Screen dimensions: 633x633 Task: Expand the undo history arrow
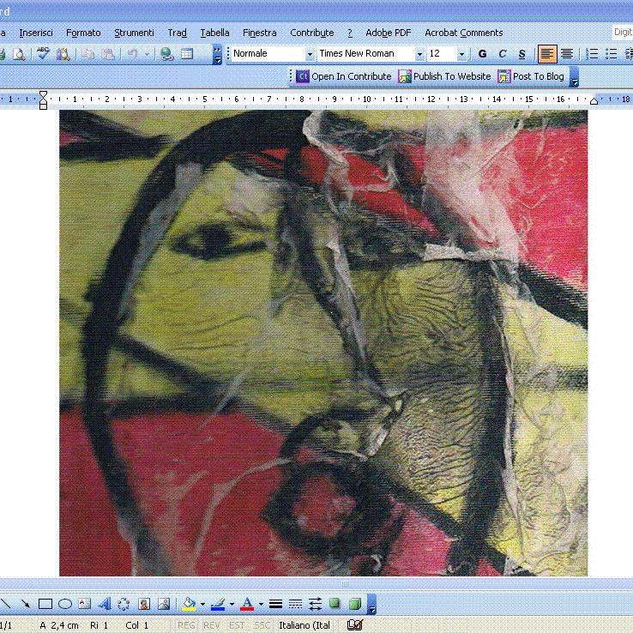pyautogui.click(x=148, y=54)
